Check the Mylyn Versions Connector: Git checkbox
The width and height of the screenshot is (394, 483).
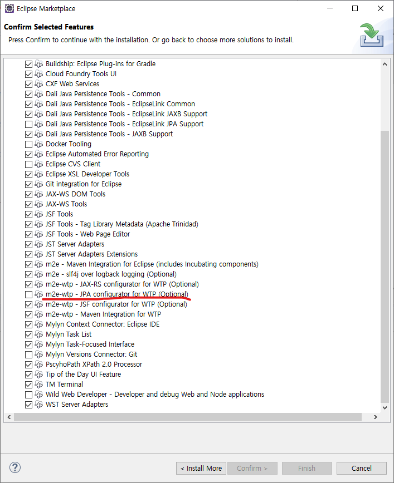coord(28,354)
